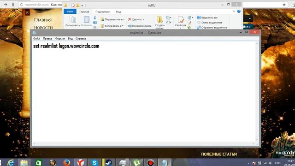Click Notepad vertical scrollbar up arrow
295x166 pixels.
pos(257,43)
